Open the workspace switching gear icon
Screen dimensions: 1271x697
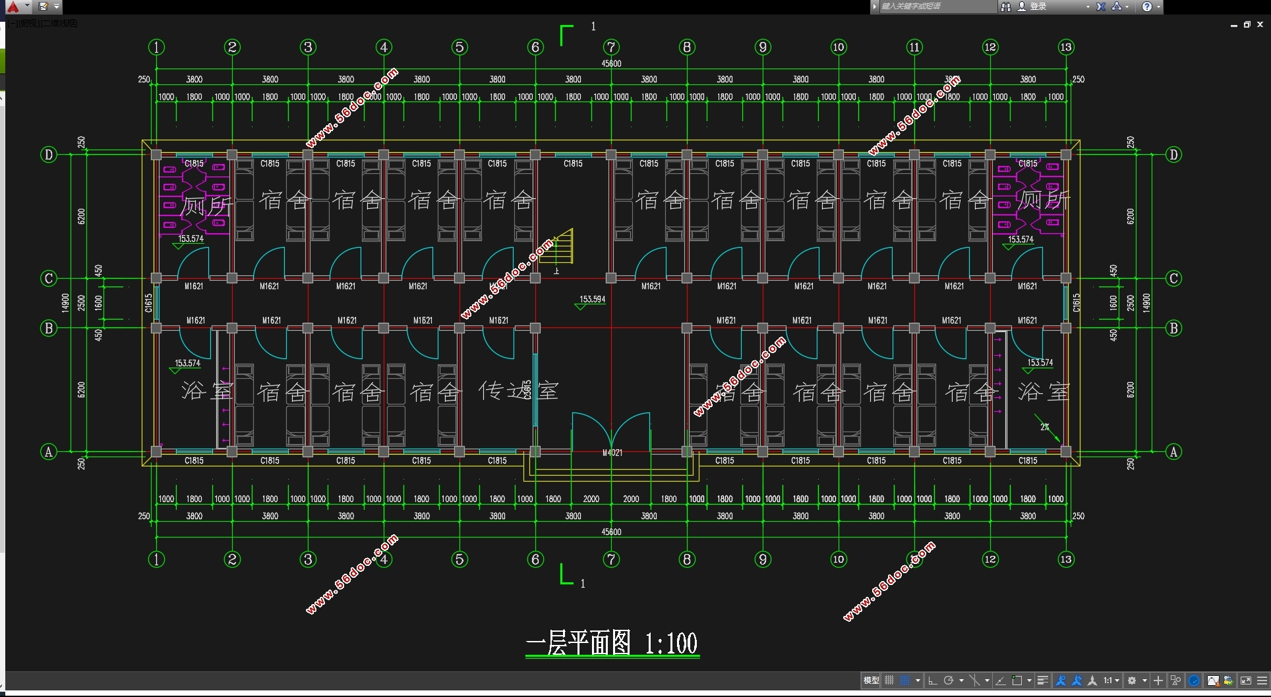click(x=1132, y=681)
